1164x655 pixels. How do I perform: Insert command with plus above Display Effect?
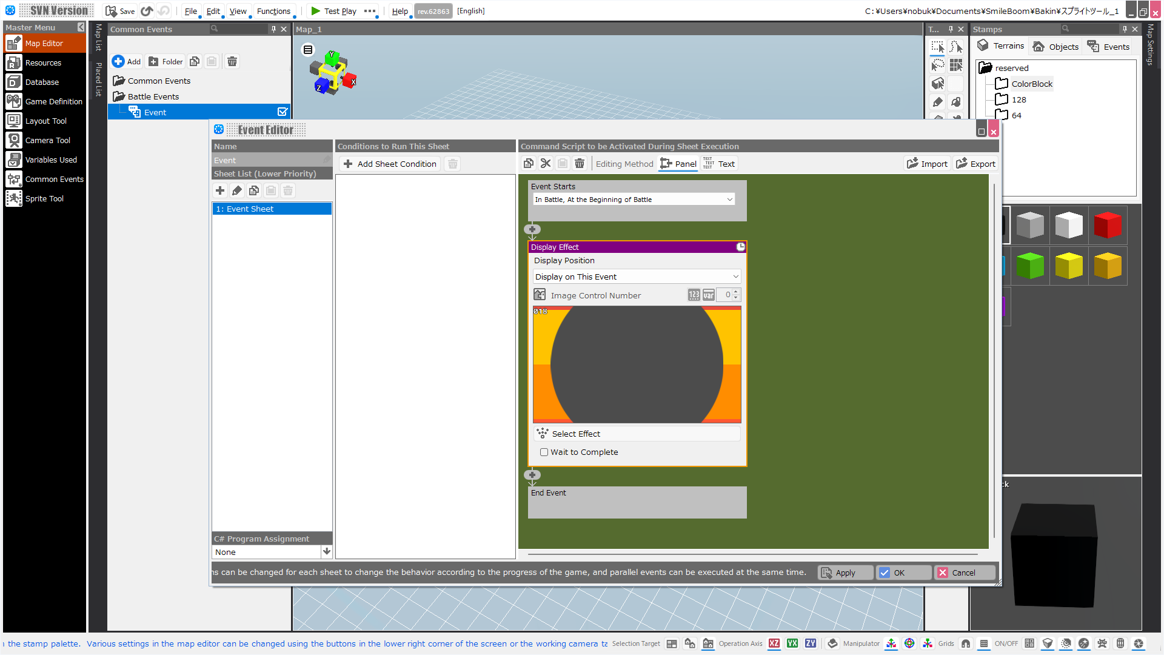coord(532,229)
